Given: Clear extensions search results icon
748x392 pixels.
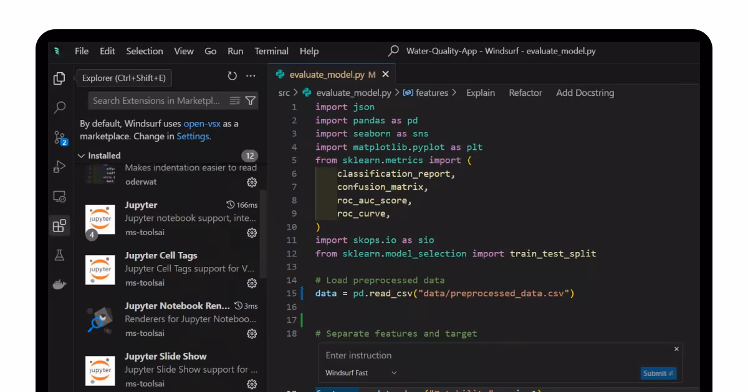Looking at the screenshot, I should coord(235,101).
